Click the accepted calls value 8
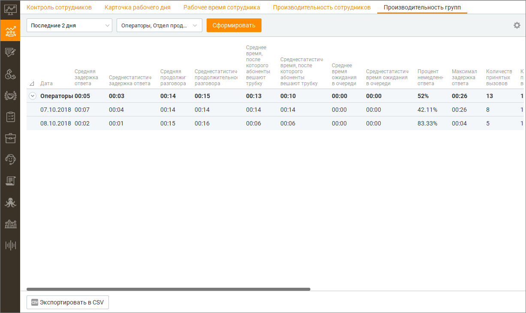The width and height of the screenshot is (526, 313). [488, 110]
